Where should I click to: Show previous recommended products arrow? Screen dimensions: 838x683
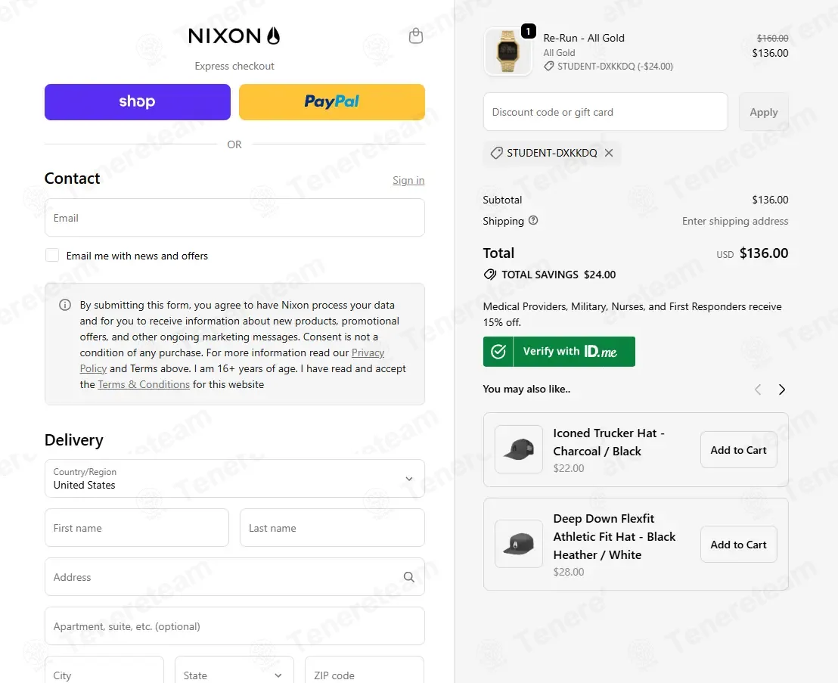pyautogui.click(x=758, y=390)
